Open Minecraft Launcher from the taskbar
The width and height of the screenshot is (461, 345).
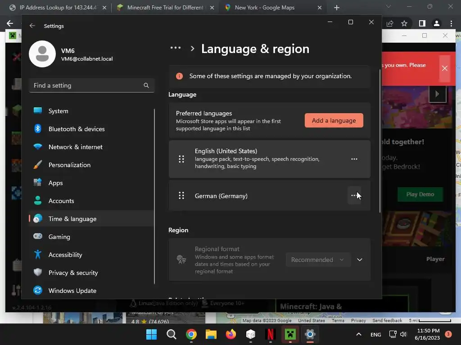point(290,334)
